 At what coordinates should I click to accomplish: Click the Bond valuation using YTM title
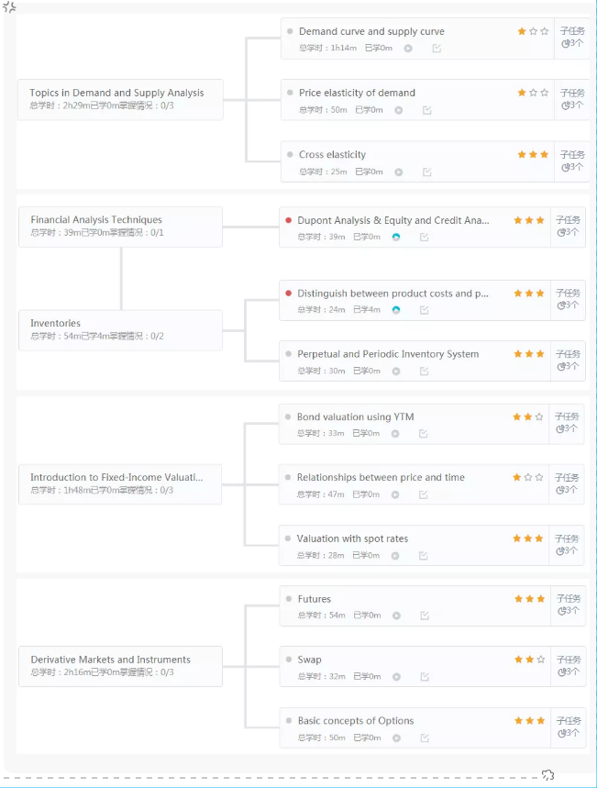tap(355, 416)
